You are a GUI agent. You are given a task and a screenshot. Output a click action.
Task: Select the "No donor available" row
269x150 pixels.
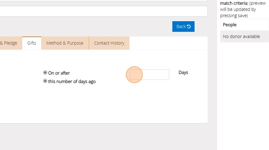click(241, 36)
